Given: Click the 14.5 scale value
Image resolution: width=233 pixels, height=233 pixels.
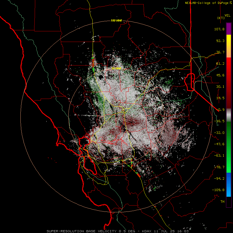Looking at the screenshot, I should tap(220, 98).
